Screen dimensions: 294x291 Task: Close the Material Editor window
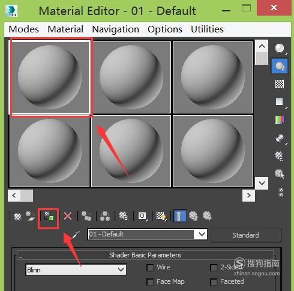274,8
